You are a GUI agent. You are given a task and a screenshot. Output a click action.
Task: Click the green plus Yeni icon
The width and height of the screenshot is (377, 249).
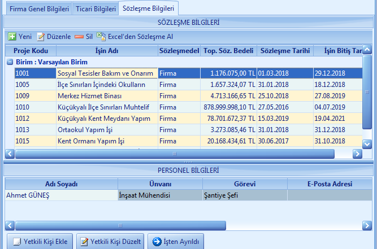pyautogui.click(x=12, y=37)
